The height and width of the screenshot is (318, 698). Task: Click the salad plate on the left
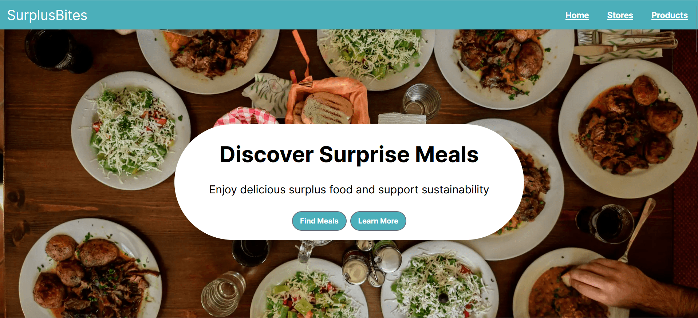click(131, 131)
